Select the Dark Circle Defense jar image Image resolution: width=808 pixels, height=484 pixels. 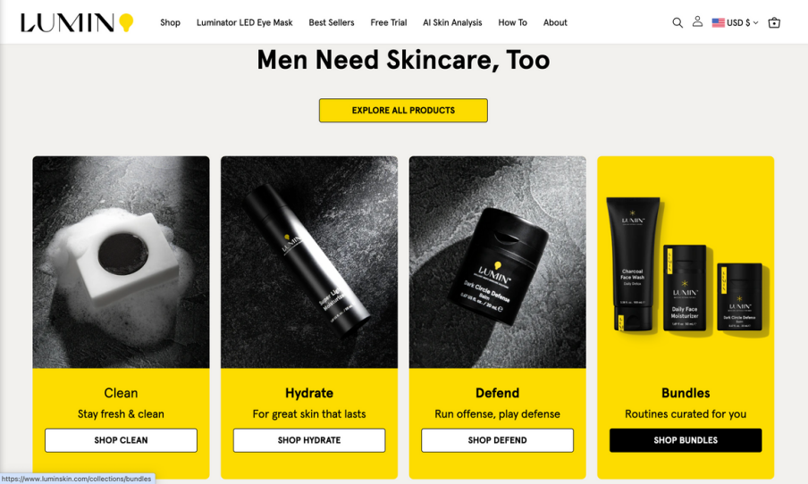tap(497, 262)
